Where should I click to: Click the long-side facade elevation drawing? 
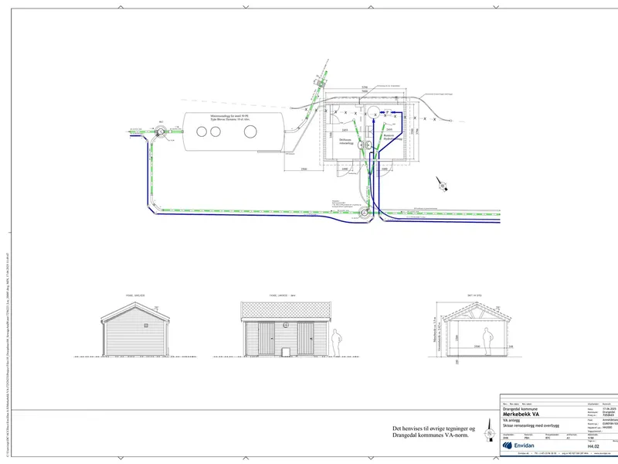[x=286, y=329]
